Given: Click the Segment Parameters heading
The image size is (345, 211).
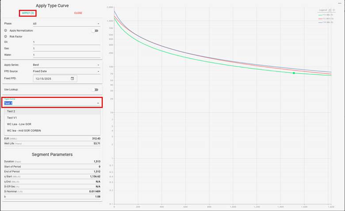Looking at the screenshot, I should click(x=52, y=155).
